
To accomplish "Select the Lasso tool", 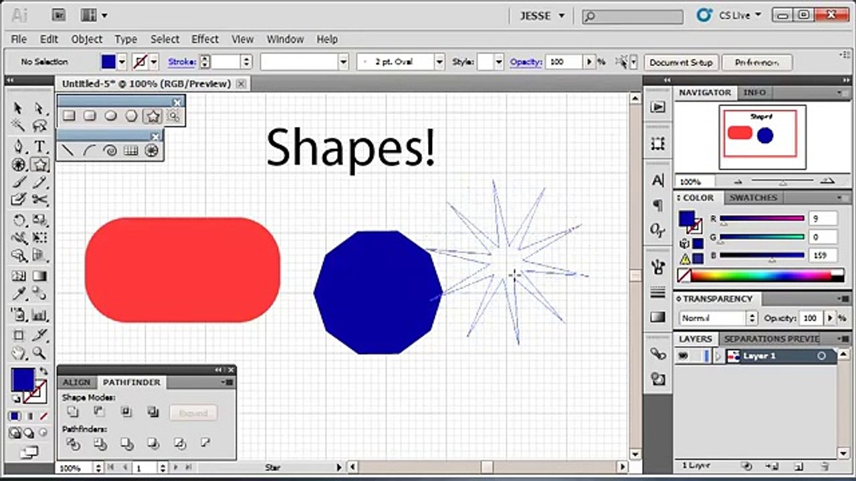I will click(39, 126).
